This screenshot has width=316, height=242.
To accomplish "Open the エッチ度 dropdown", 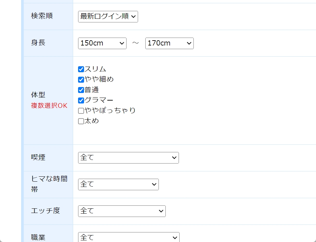I will [122, 211].
